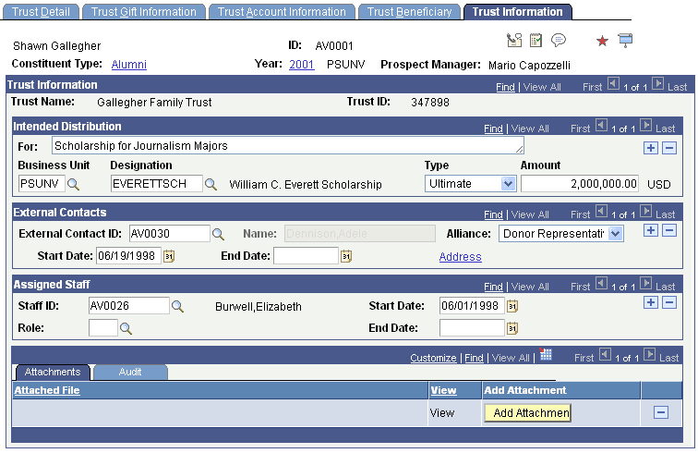Click the Assigned Staff Start Date field

point(472,306)
